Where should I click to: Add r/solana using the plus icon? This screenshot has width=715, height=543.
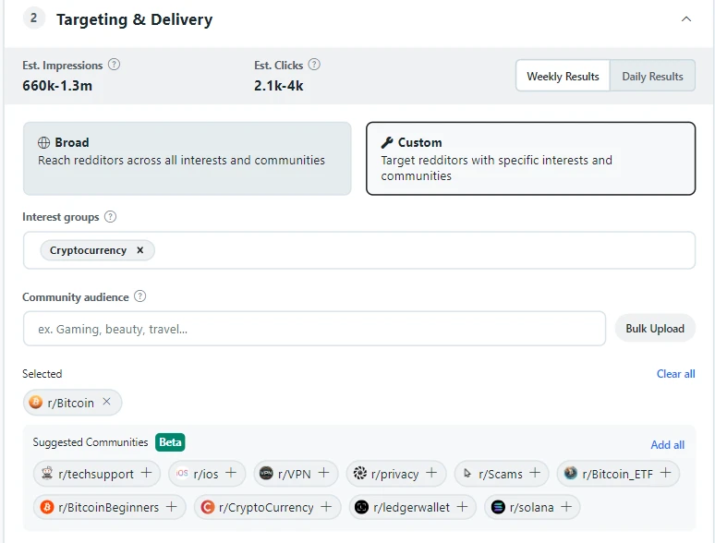click(x=566, y=507)
